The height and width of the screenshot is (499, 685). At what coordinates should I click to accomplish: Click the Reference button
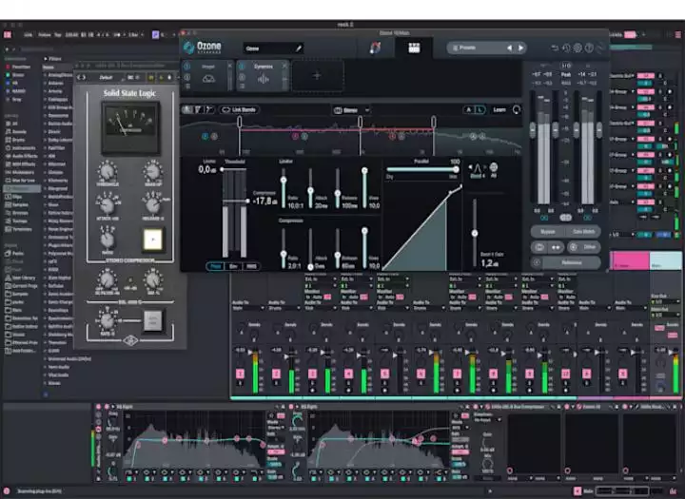pyautogui.click(x=566, y=262)
